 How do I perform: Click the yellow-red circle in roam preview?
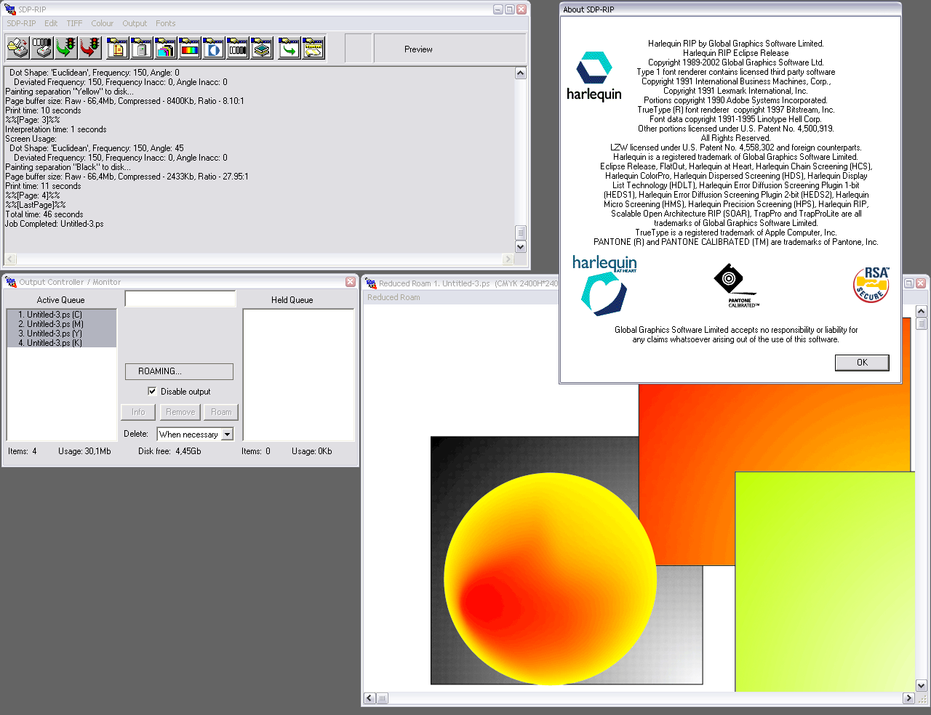coord(550,579)
